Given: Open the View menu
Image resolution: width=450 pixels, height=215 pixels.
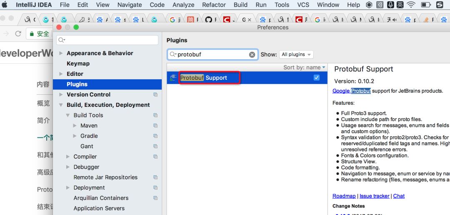Looking at the screenshot, I should 102,5.
